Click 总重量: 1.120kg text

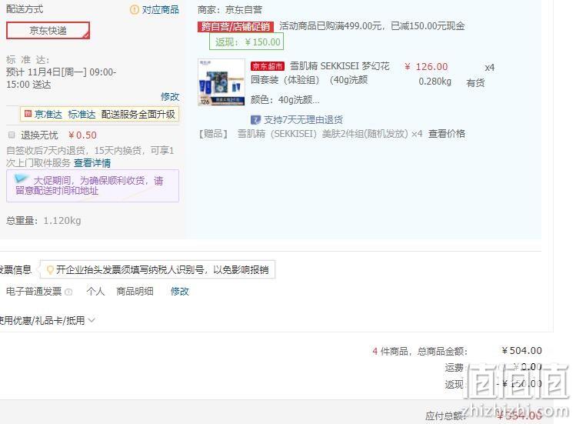point(43,221)
